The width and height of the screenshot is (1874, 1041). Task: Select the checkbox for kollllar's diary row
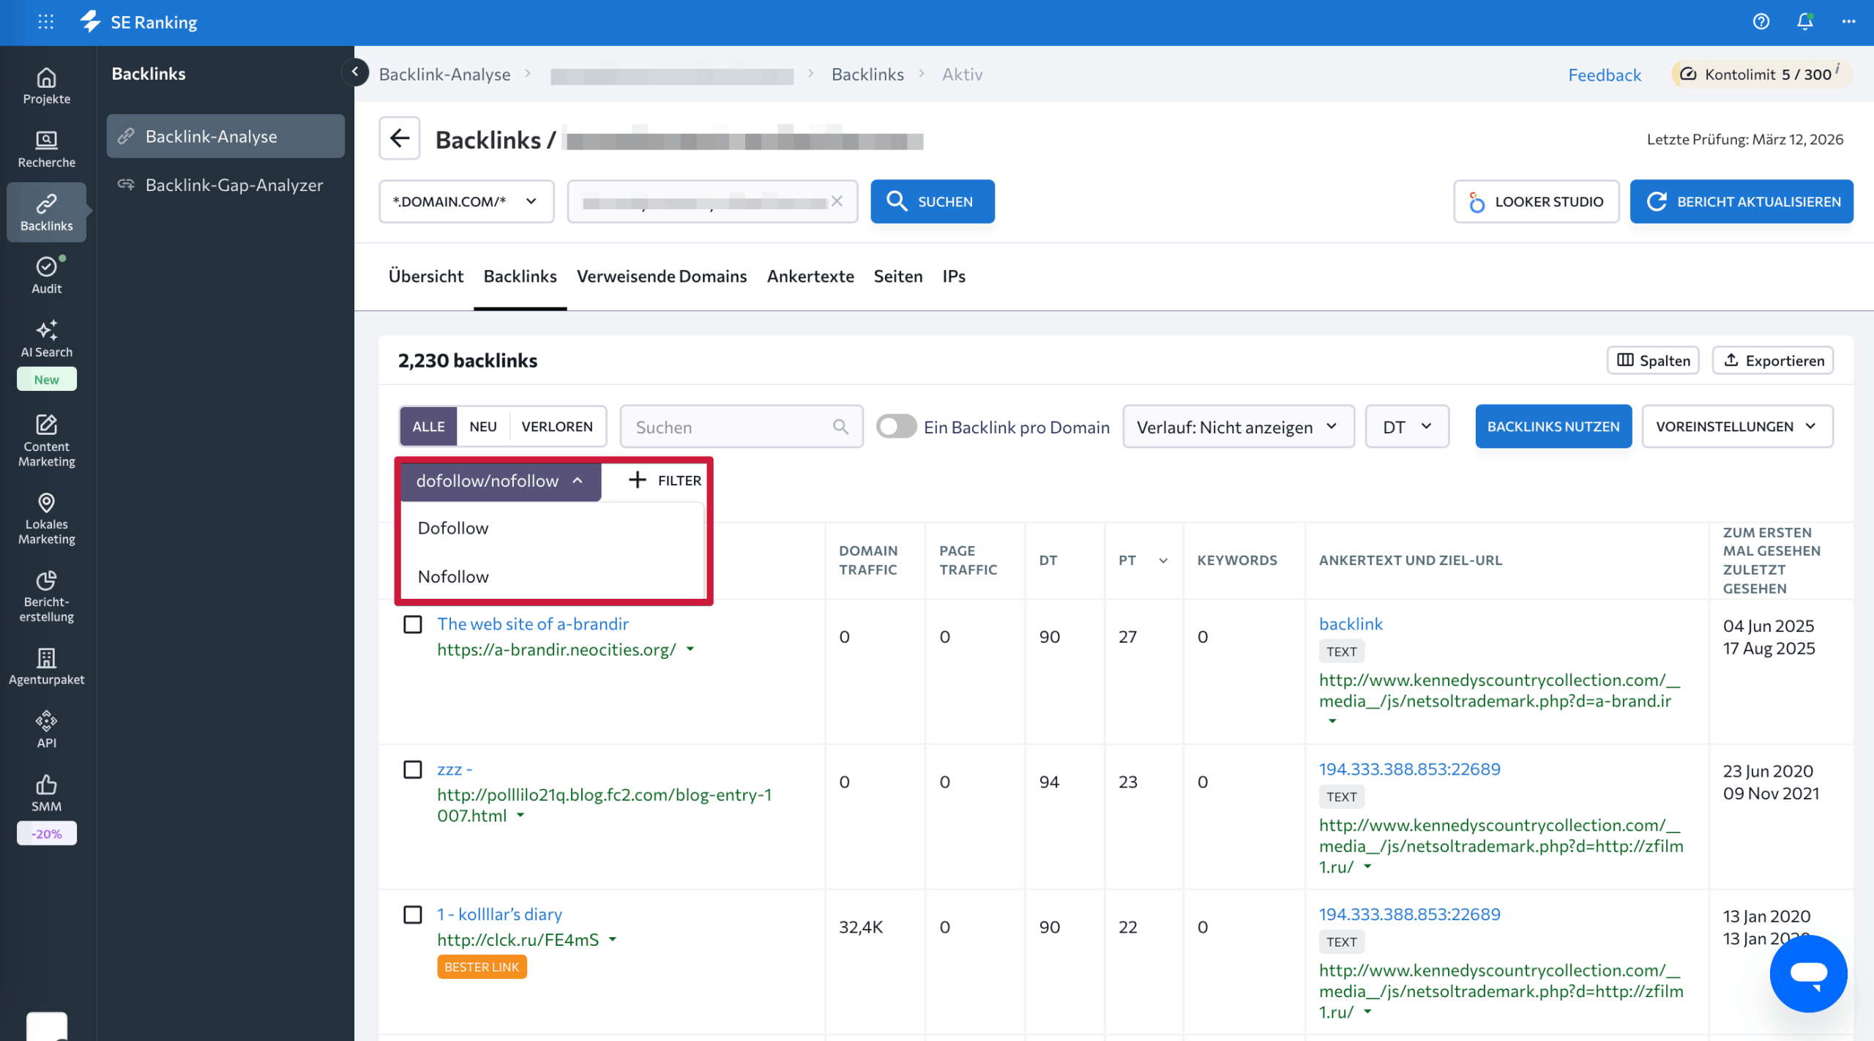tap(413, 915)
